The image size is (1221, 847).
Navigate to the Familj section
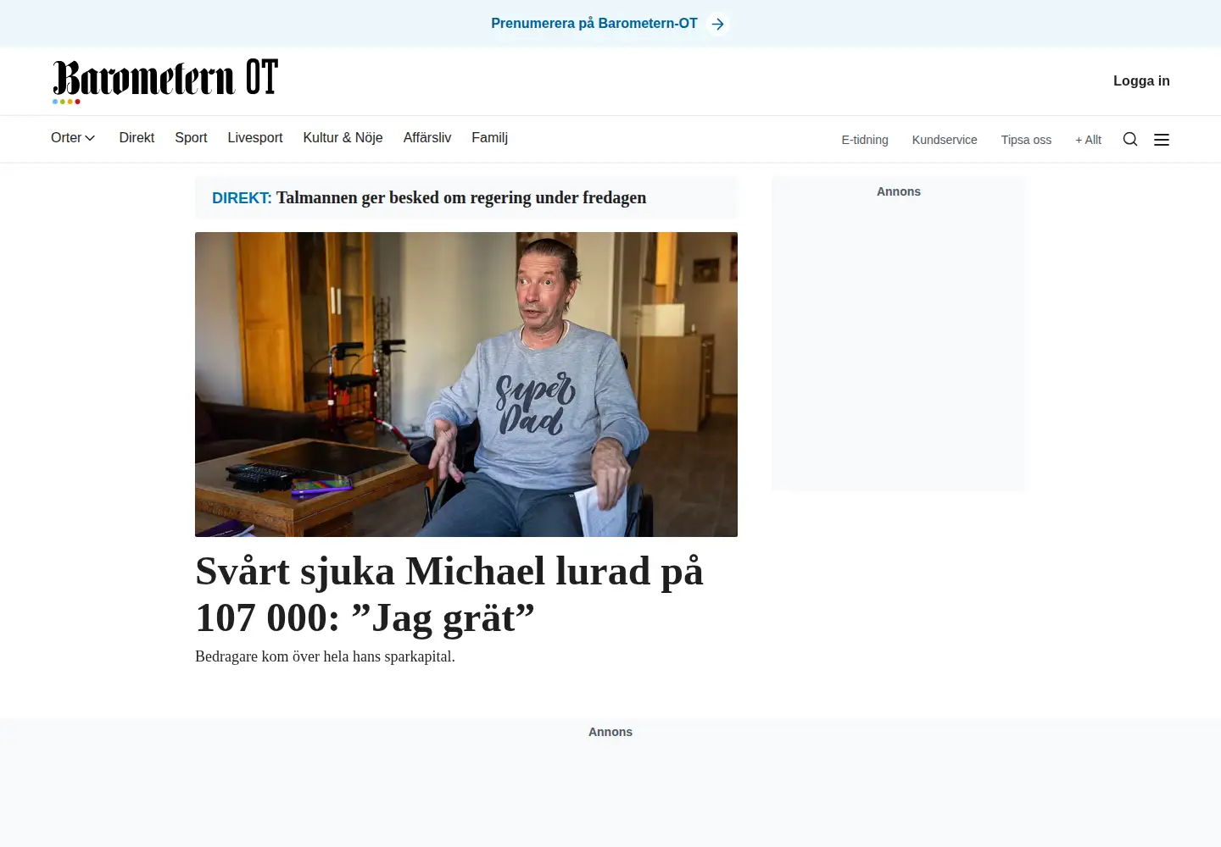click(490, 138)
